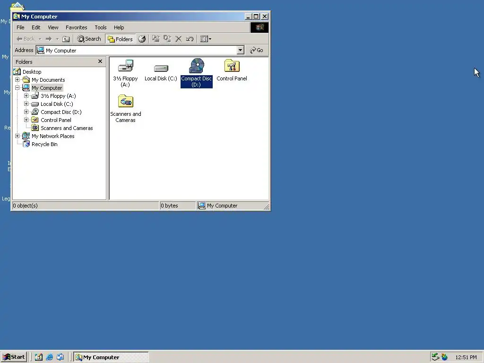The image size is (484, 363).
Task: Select Desktop in the folder tree
Action: (x=32, y=72)
